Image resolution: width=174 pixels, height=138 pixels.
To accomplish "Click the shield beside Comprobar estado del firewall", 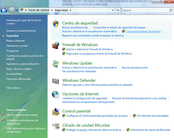I will (x=124, y=31).
